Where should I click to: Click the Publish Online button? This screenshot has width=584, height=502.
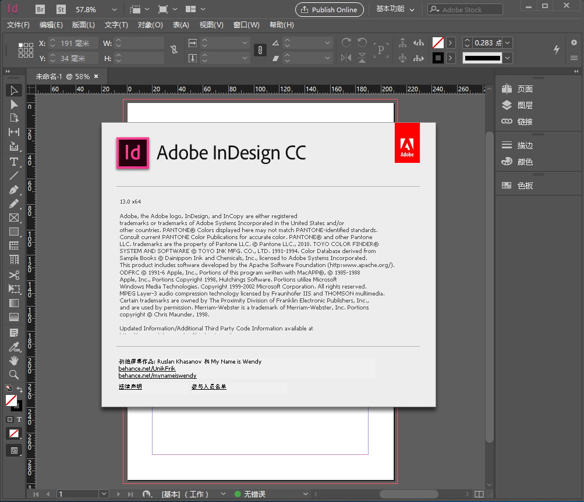point(329,10)
